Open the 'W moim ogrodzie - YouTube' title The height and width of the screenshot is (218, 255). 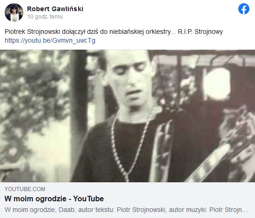coord(54,199)
